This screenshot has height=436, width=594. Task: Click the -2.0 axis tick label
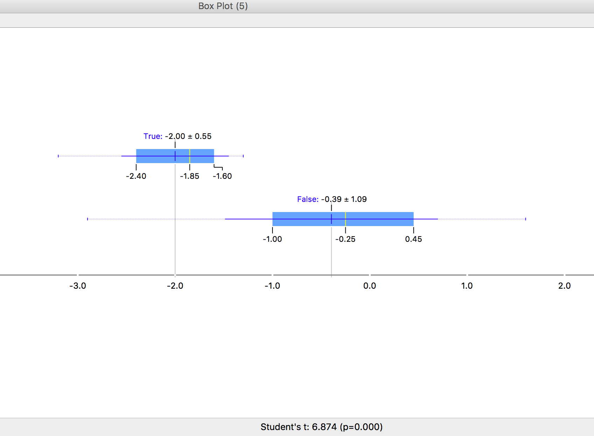175,286
